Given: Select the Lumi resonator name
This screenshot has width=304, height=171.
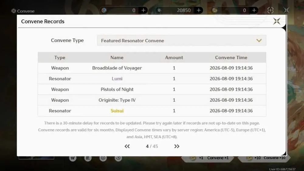Looking at the screenshot, I should (x=117, y=79).
